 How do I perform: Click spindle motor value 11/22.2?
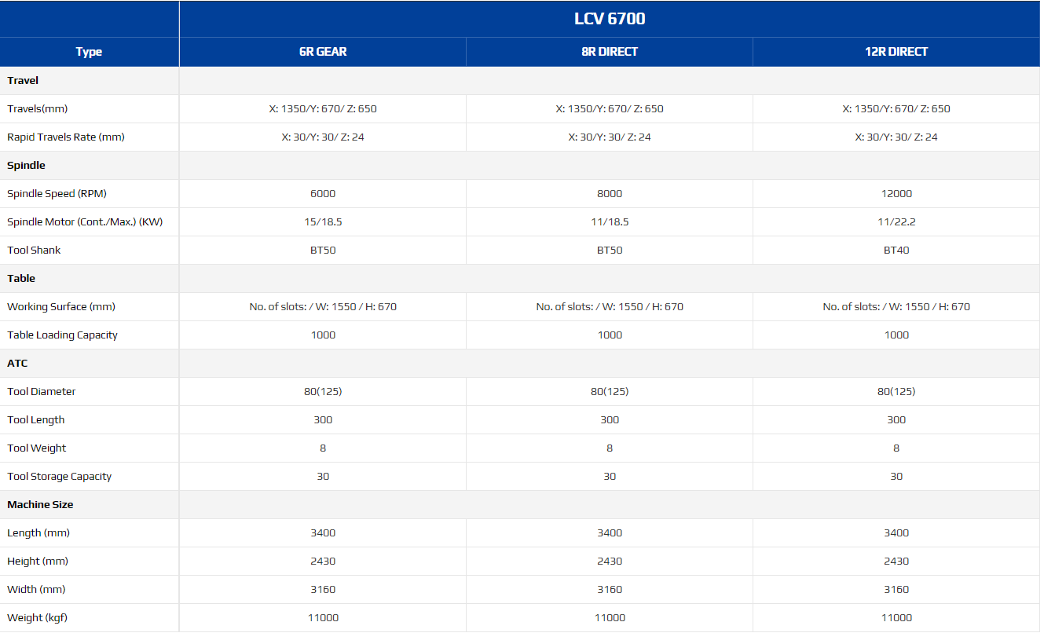coord(896,221)
